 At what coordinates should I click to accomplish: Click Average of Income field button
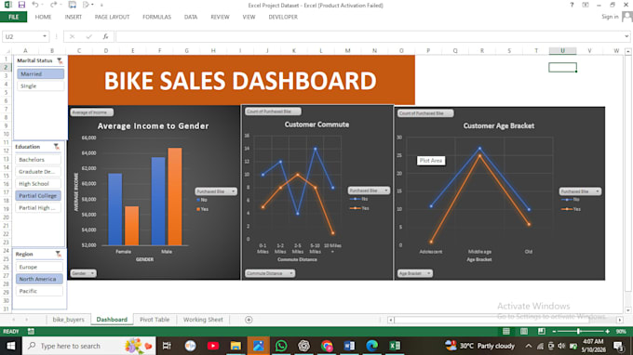pyautogui.click(x=91, y=112)
